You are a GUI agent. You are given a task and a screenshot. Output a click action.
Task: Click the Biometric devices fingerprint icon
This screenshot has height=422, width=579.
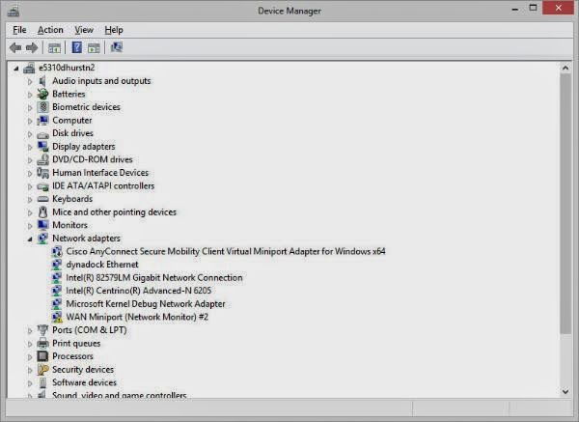pos(42,107)
